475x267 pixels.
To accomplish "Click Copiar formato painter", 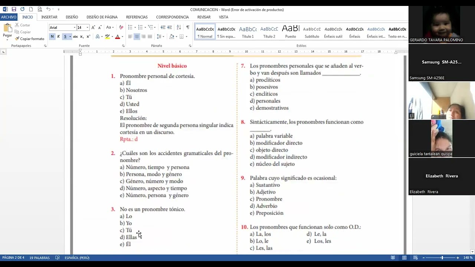I will [x=29, y=39].
